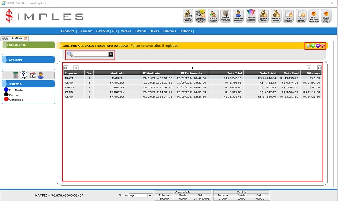Click the Contas a Receber icon
338x201 pixels.
click(x=276, y=16)
